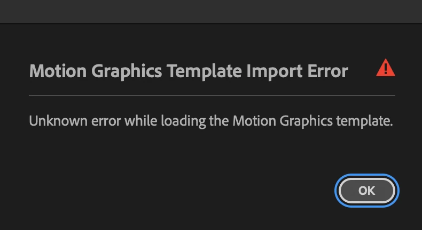Click the Motion Graphics Template Import Error title
Viewport: 422px width, 230px height.
pyautogui.click(x=189, y=71)
